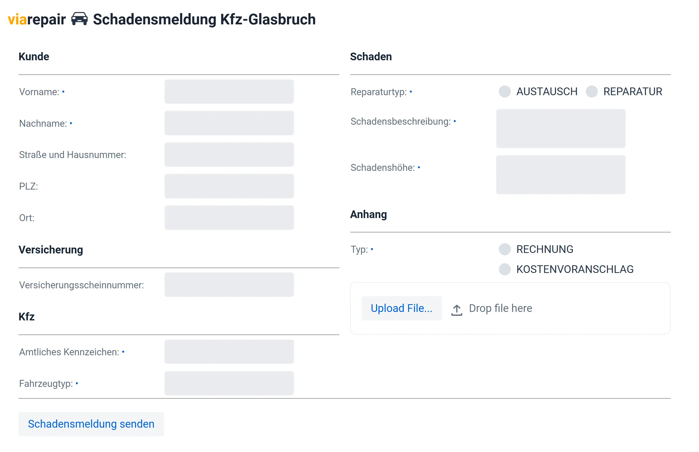Click the Versicherung section heading

pos(51,250)
